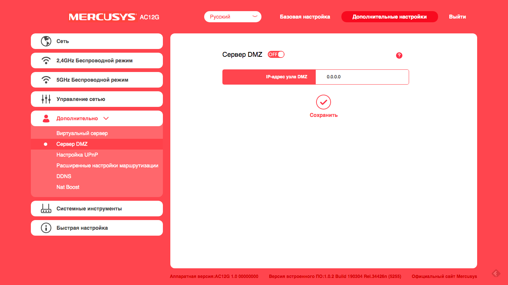Click the globe icon next to Сеть
The height and width of the screenshot is (285, 508).
click(x=46, y=41)
